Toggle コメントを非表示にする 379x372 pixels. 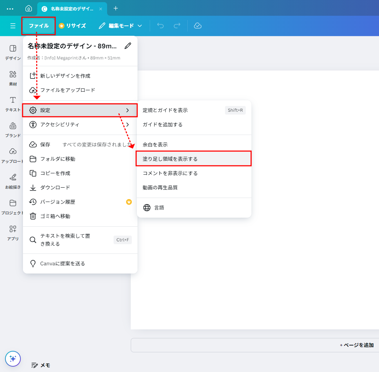coord(194,173)
